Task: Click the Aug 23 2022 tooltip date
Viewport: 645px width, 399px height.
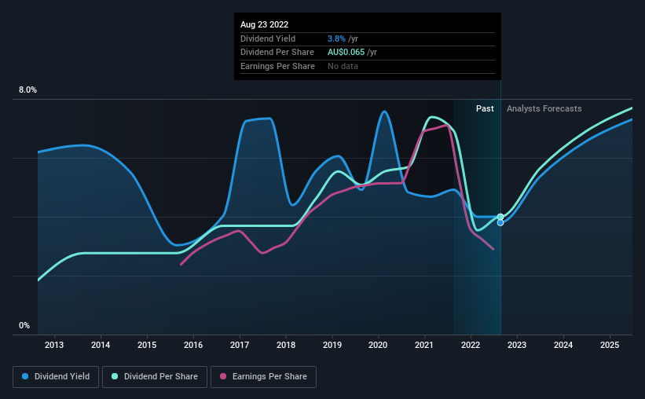Action: coord(265,24)
